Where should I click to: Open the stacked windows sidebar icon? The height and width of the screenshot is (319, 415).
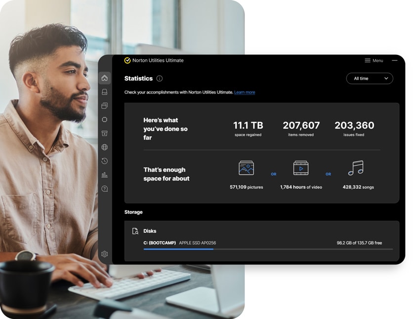tap(104, 106)
